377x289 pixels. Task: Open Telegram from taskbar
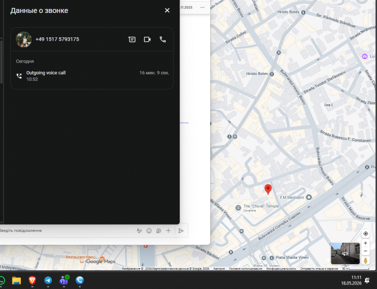48,281
